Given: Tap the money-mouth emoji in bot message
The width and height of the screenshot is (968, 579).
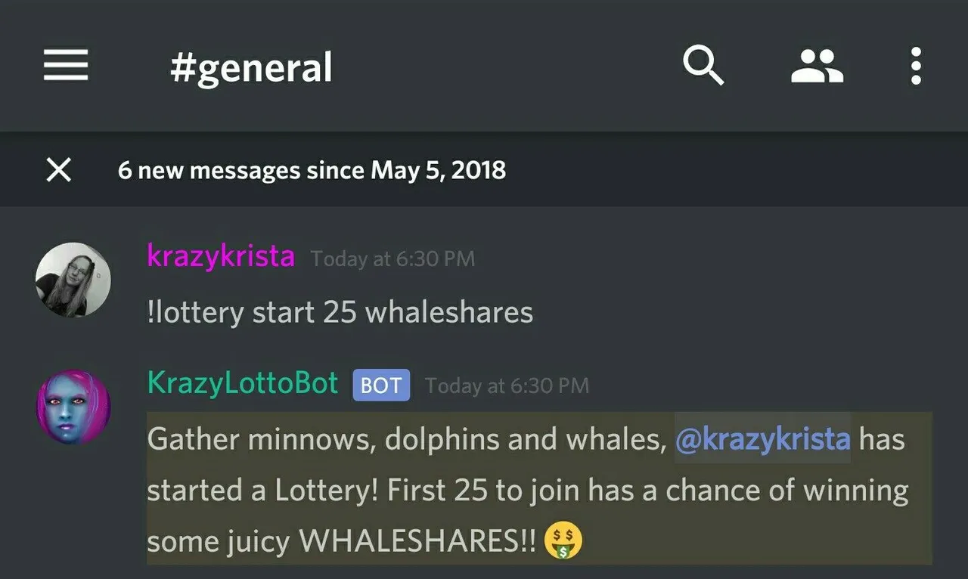Looking at the screenshot, I should tap(564, 541).
